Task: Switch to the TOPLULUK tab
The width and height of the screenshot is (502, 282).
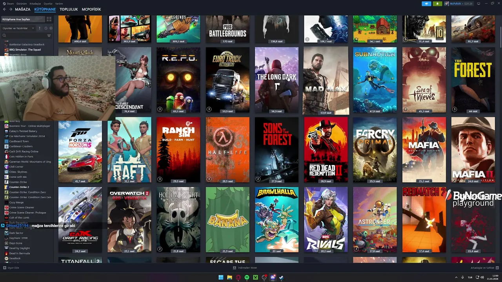Action: tap(69, 9)
